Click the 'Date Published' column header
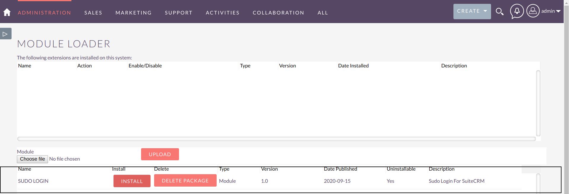This screenshot has width=569, height=194. [x=341, y=169]
